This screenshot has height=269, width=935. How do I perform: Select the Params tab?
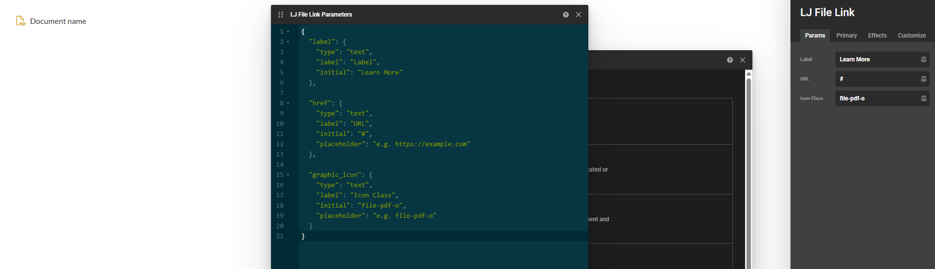(x=815, y=36)
